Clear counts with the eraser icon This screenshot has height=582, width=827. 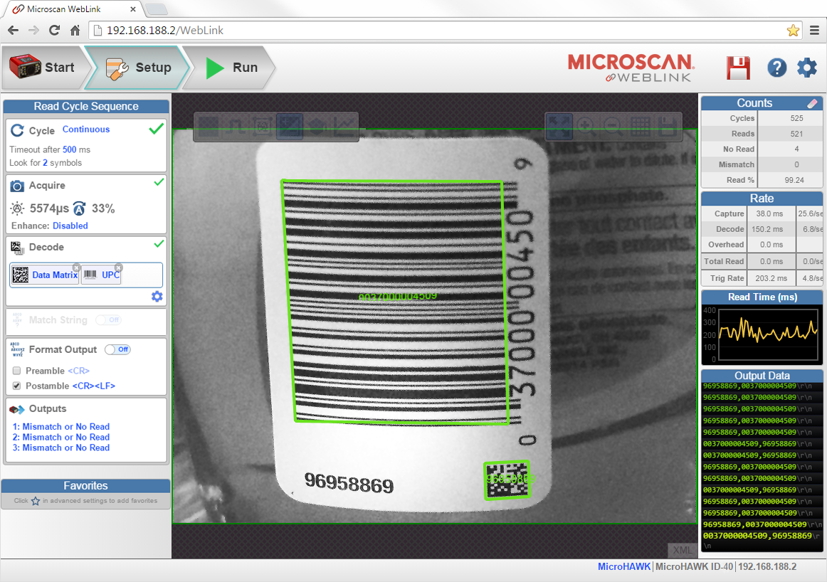pos(812,103)
